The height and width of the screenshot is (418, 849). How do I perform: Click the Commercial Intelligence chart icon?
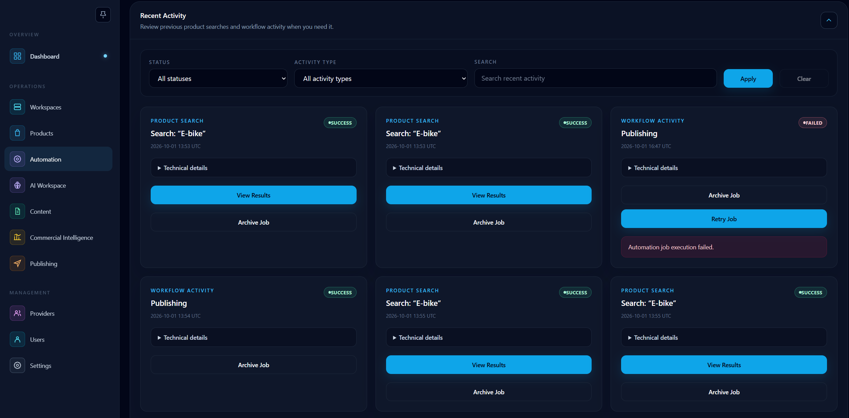point(17,237)
